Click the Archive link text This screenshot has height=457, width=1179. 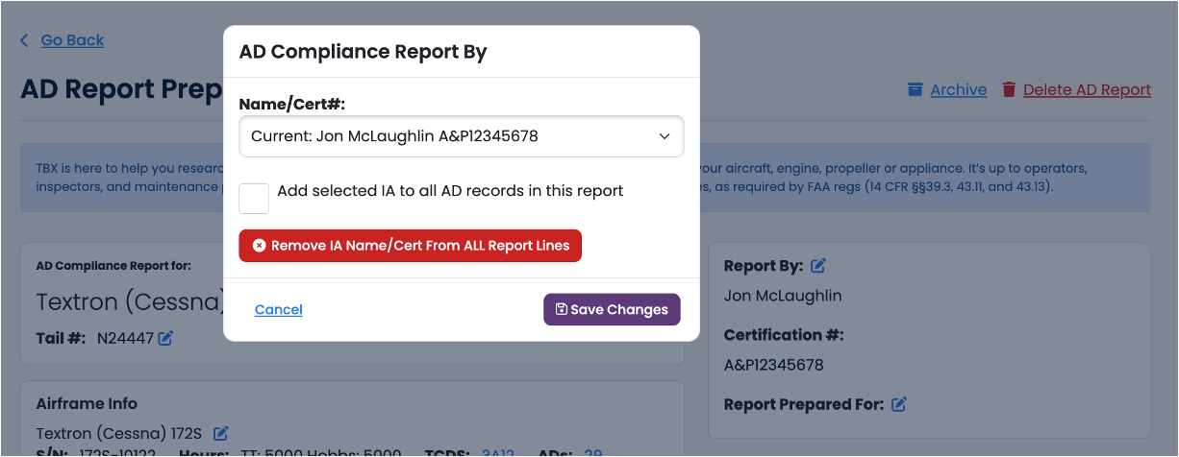(x=958, y=89)
